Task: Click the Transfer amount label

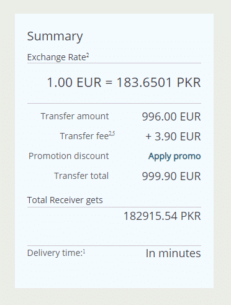Action: pyautogui.click(x=75, y=116)
